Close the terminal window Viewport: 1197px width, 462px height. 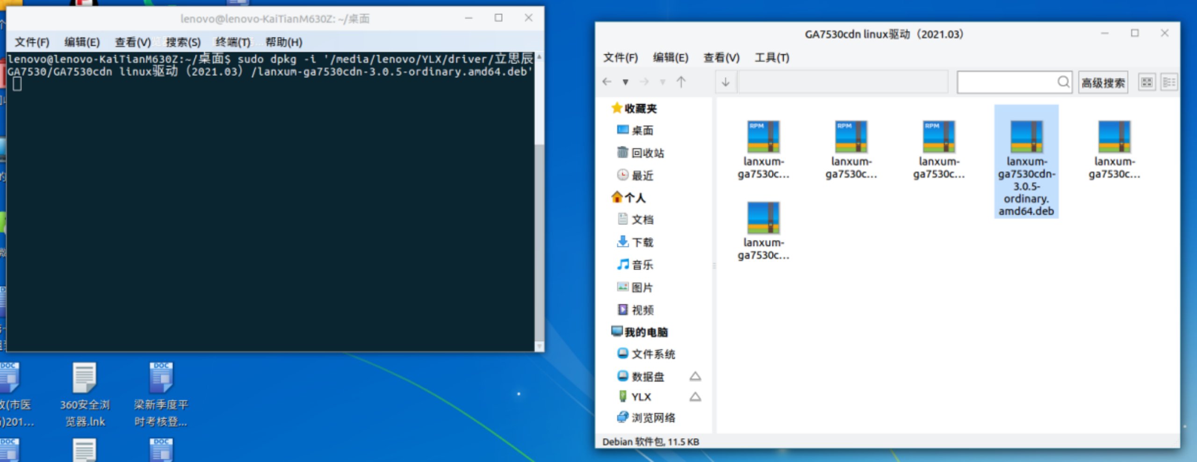point(528,18)
